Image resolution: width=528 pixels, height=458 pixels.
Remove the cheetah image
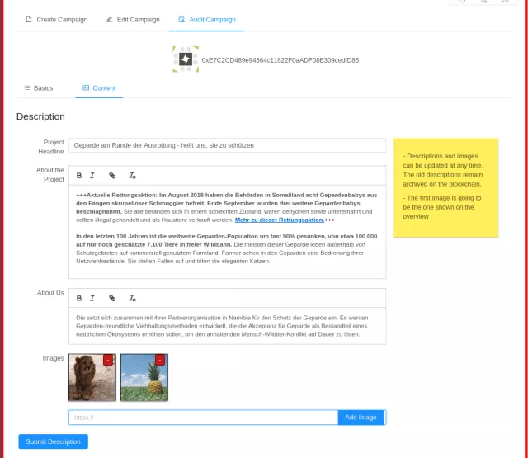[108, 360]
